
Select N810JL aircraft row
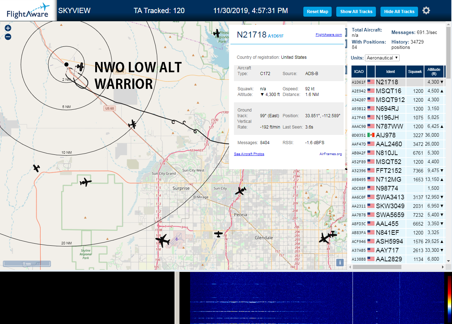tap(397, 153)
